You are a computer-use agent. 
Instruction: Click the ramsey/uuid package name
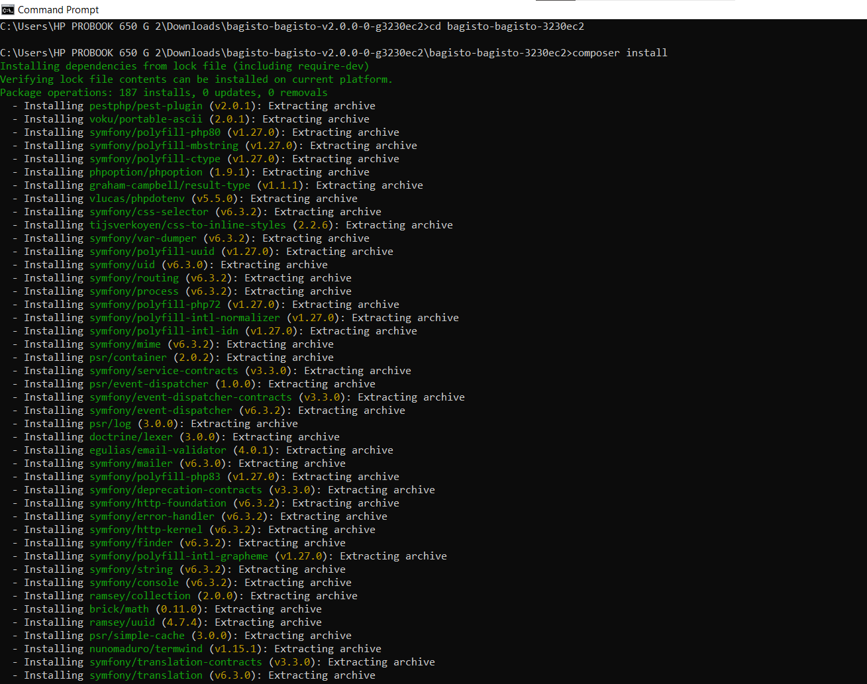tap(122, 622)
